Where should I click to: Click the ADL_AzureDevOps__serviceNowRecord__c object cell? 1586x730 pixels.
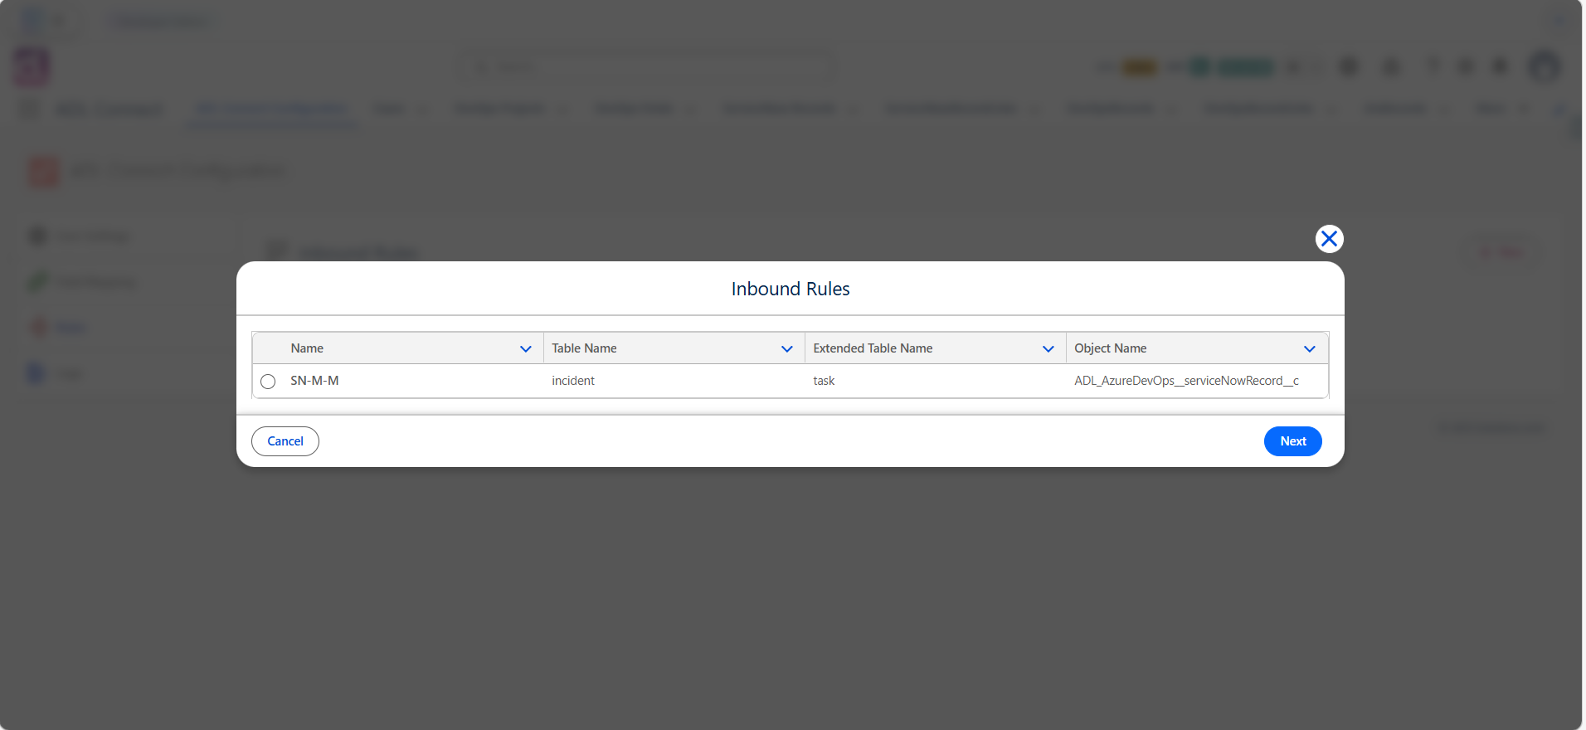[1186, 381]
